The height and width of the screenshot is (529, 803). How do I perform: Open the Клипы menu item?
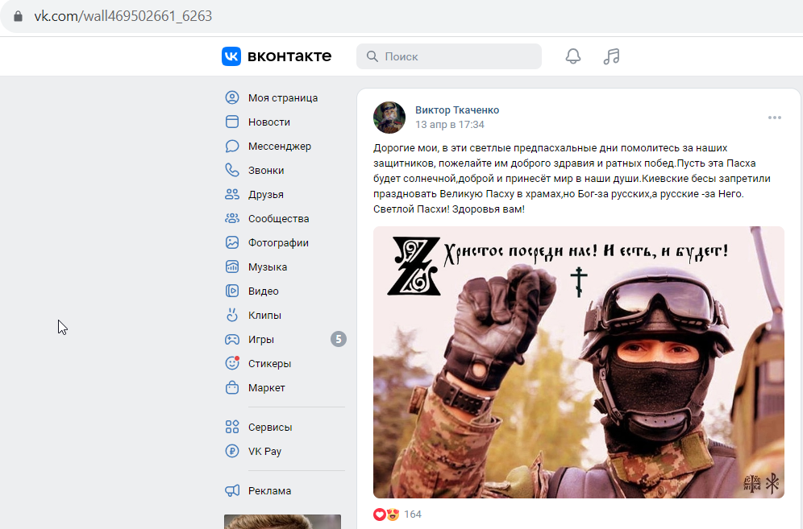(x=264, y=315)
